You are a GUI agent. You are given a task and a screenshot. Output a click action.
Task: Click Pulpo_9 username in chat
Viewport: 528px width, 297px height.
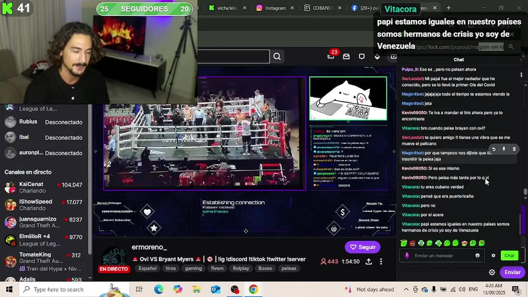[x=410, y=69]
